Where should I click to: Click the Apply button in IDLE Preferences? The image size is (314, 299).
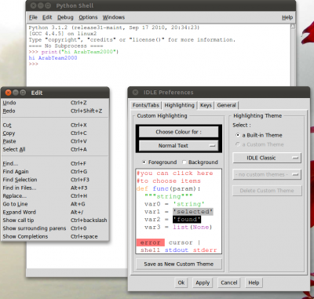point(203,283)
